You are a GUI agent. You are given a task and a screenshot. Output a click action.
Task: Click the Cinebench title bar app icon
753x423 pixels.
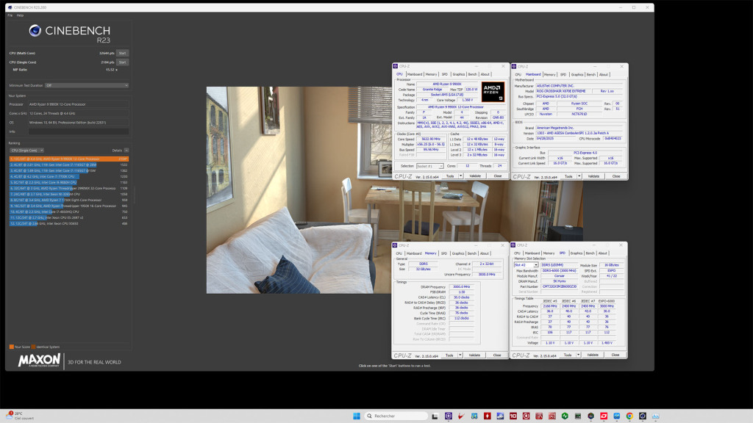point(10,7)
